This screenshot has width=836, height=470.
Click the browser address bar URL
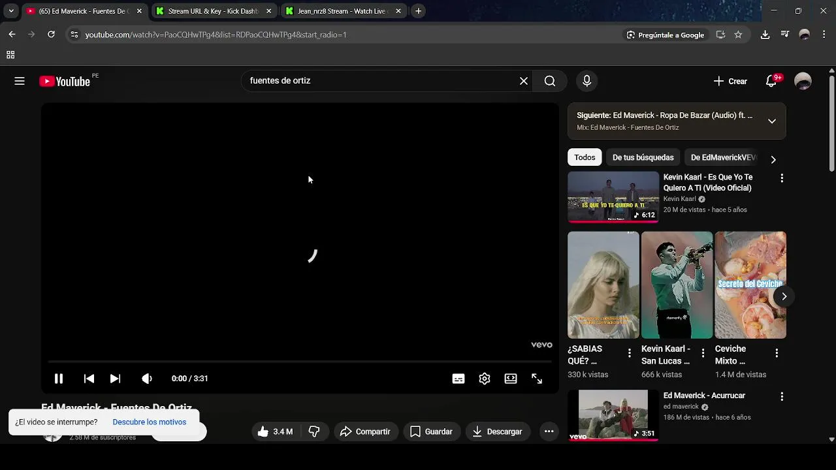click(x=216, y=35)
